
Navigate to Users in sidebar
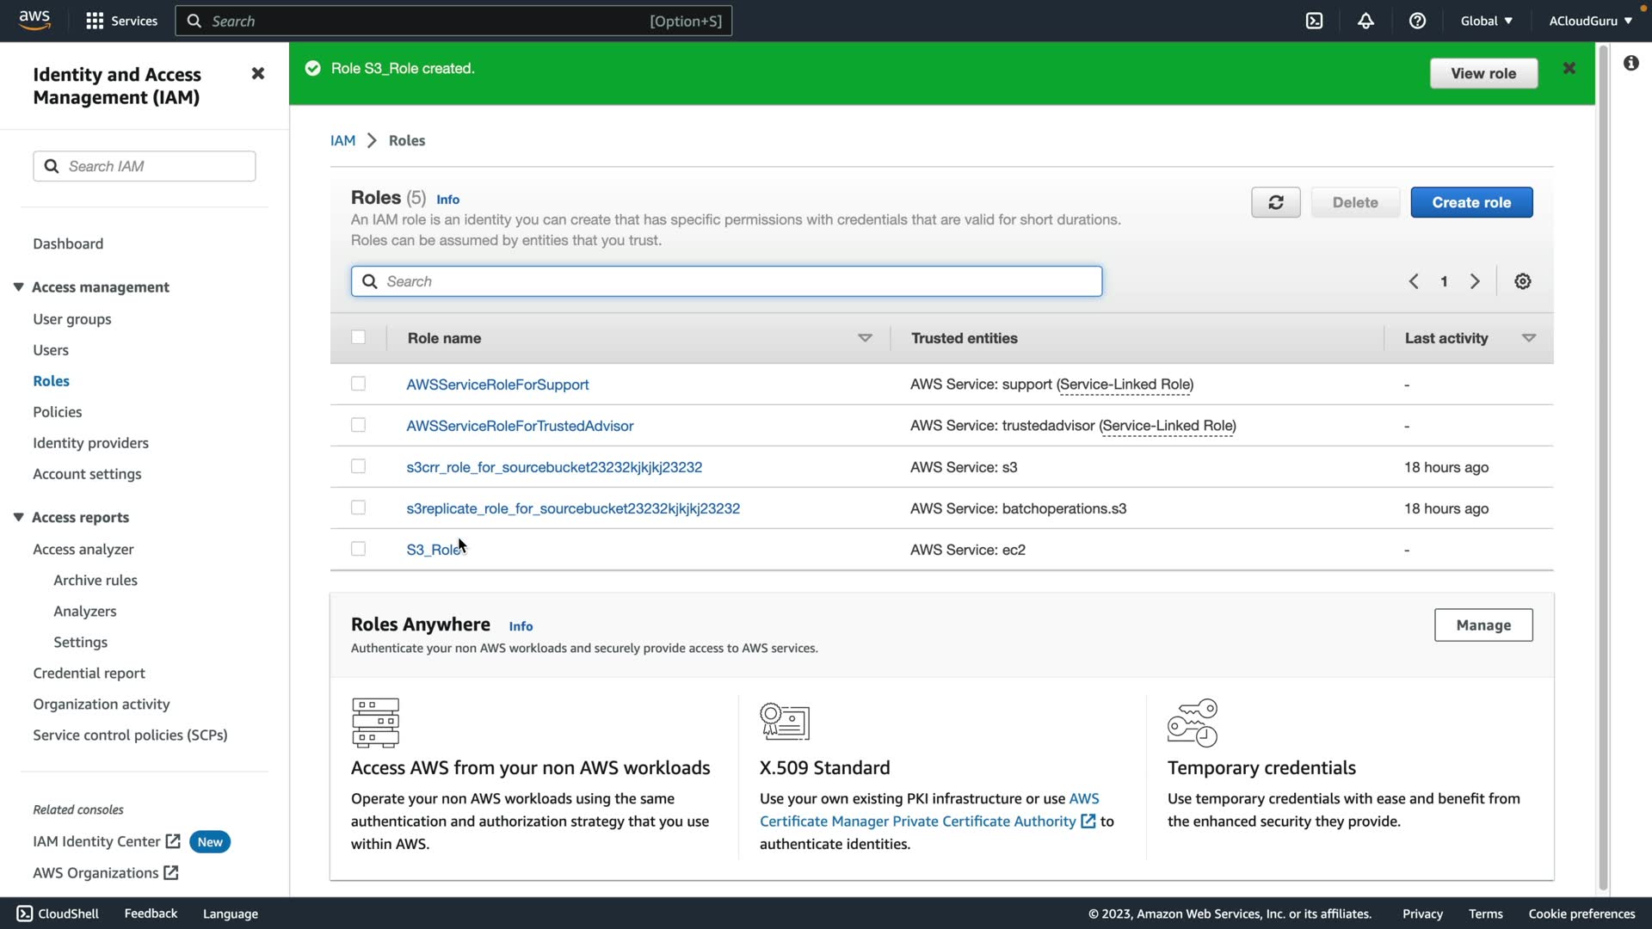[51, 350]
